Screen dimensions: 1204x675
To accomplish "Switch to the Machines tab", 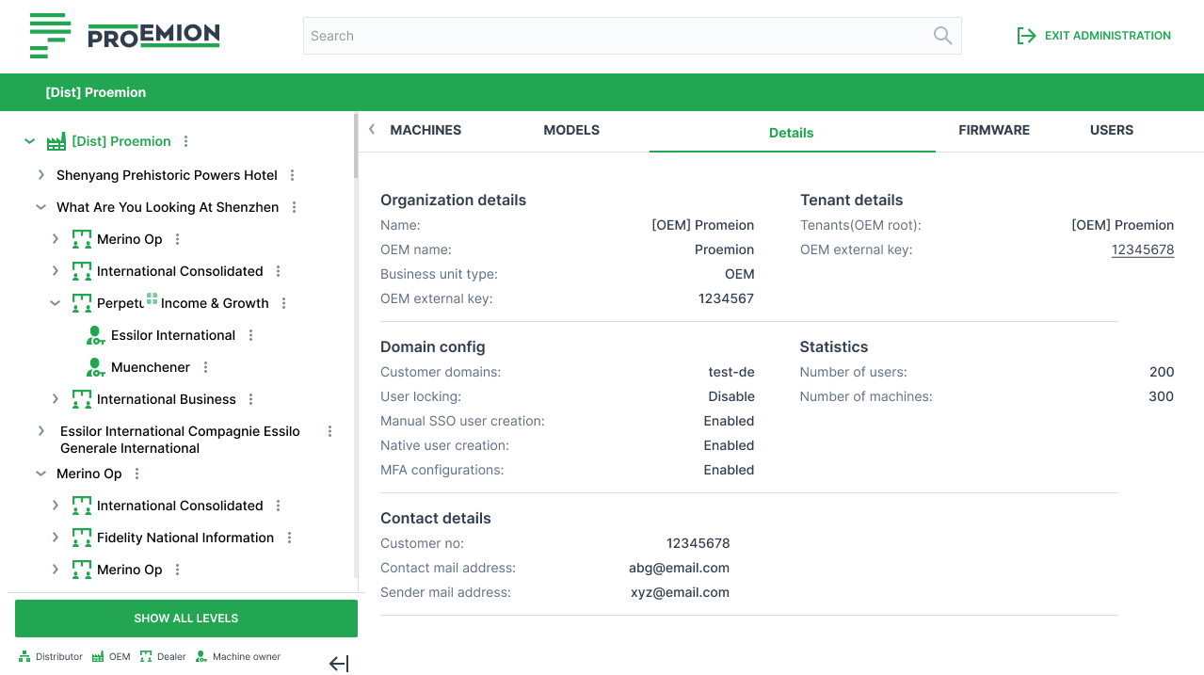I will (425, 130).
